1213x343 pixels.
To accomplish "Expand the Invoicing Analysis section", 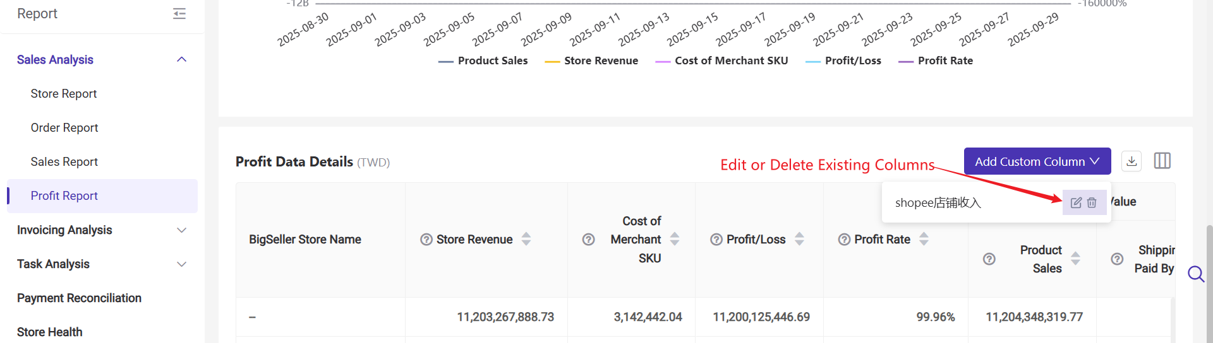I will (x=182, y=230).
